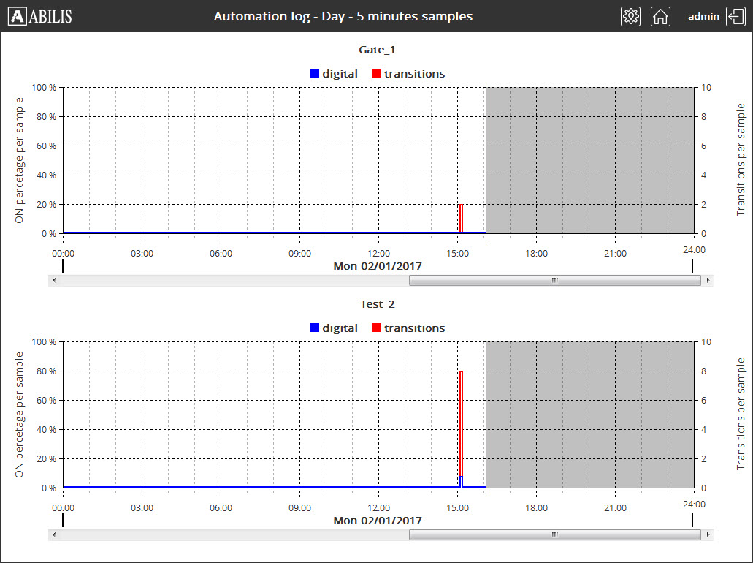Viewport: 753px width, 563px height.
Task: Toggle the digital series in Gate_1 legend
Action: (x=334, y=73)
